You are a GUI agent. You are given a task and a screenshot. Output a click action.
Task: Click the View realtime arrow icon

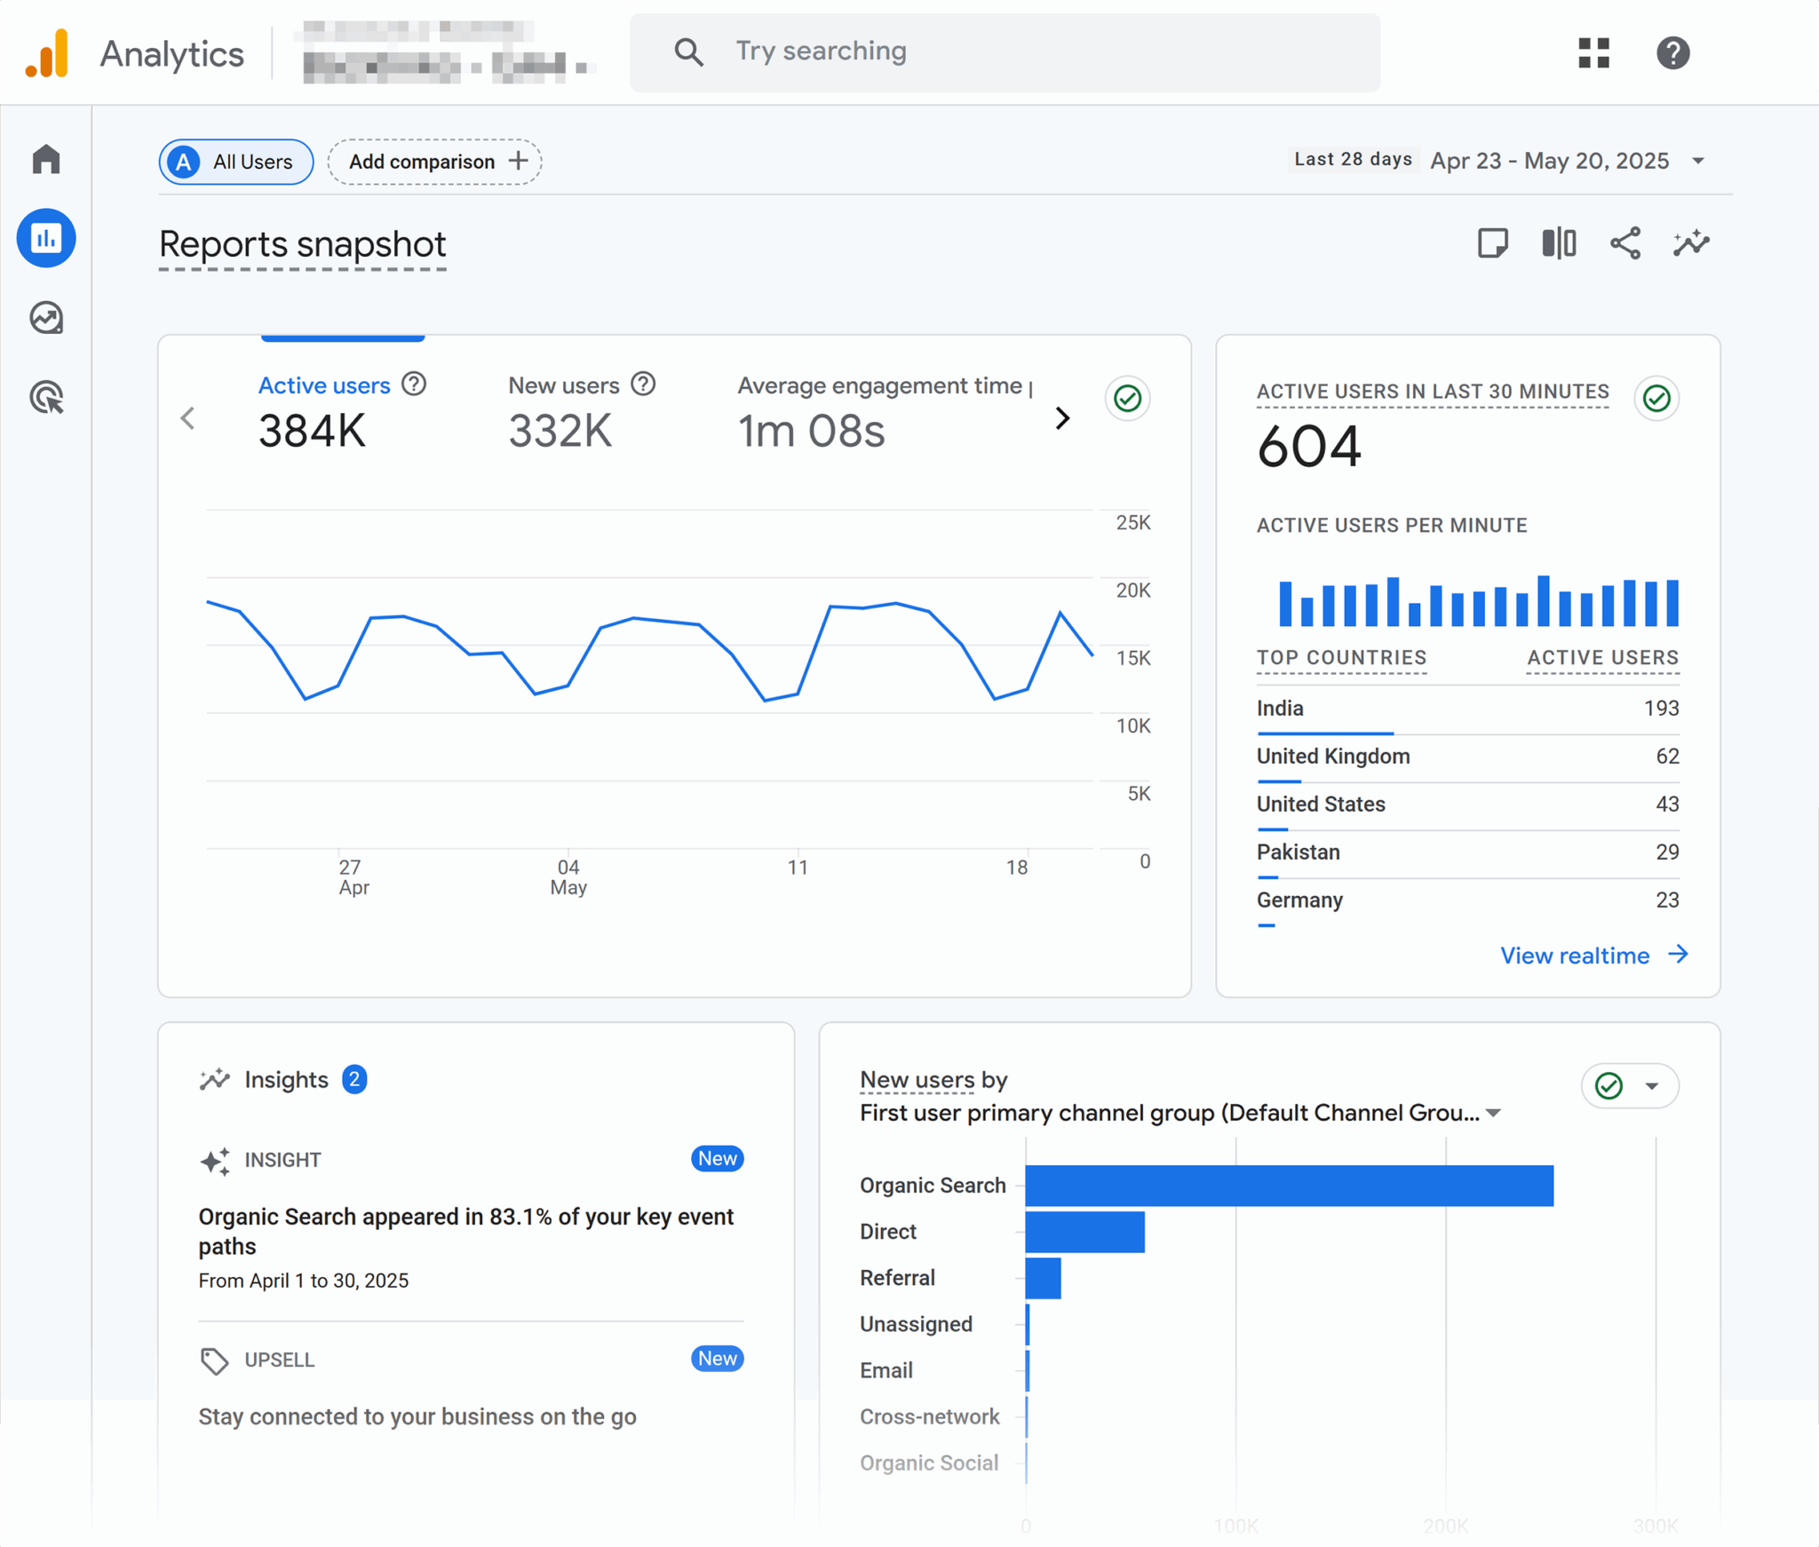(x=1678, y=955)
